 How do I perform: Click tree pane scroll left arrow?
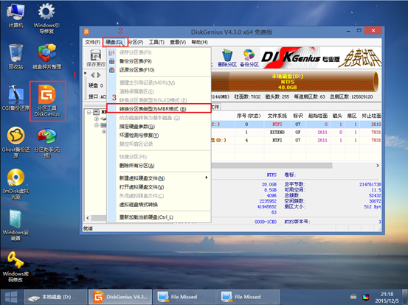[88, 218]
